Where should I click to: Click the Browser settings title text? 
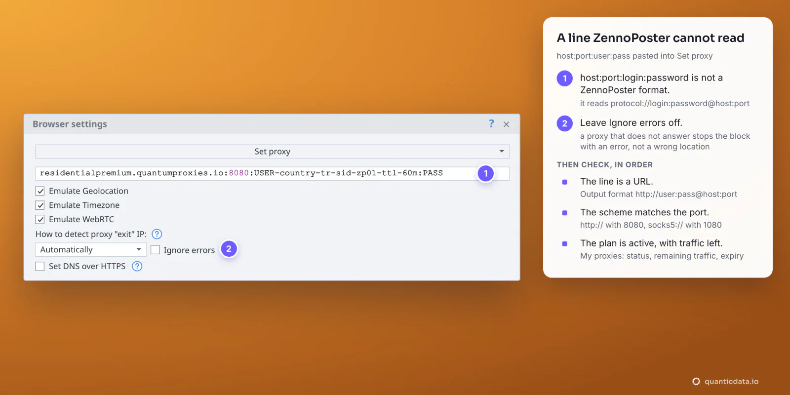coord(70,124)
